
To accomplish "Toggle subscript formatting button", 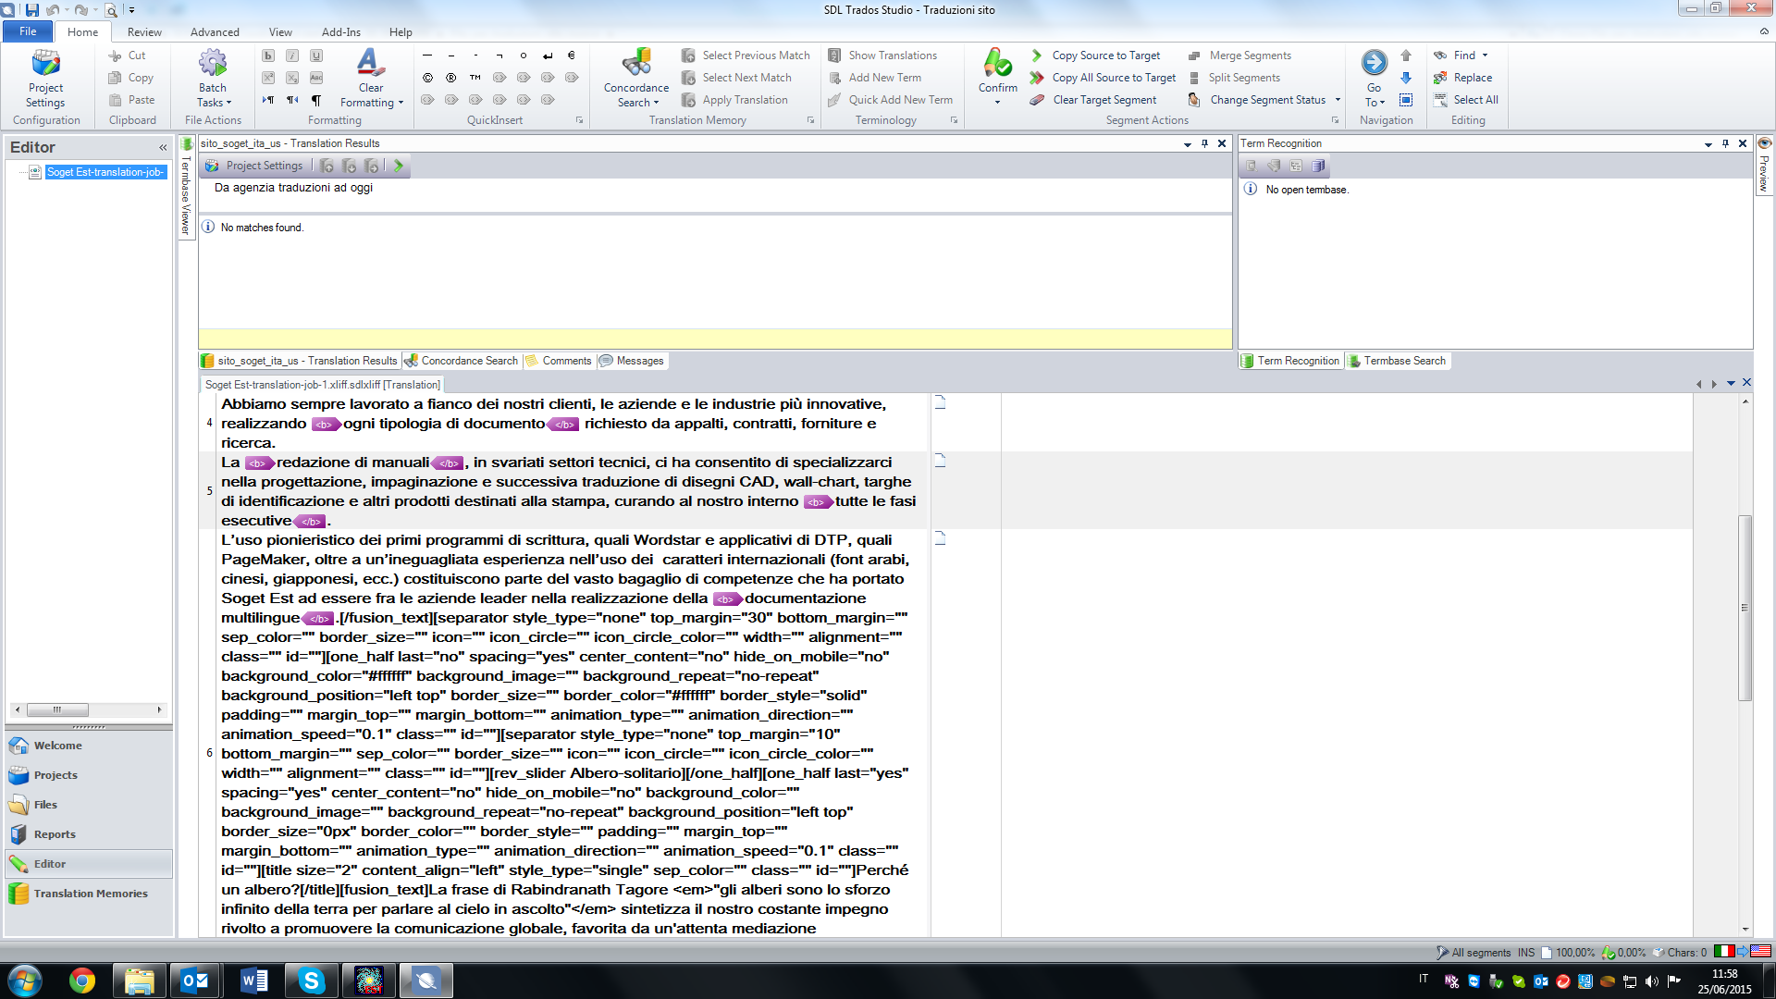I will [x=292, y=78].
